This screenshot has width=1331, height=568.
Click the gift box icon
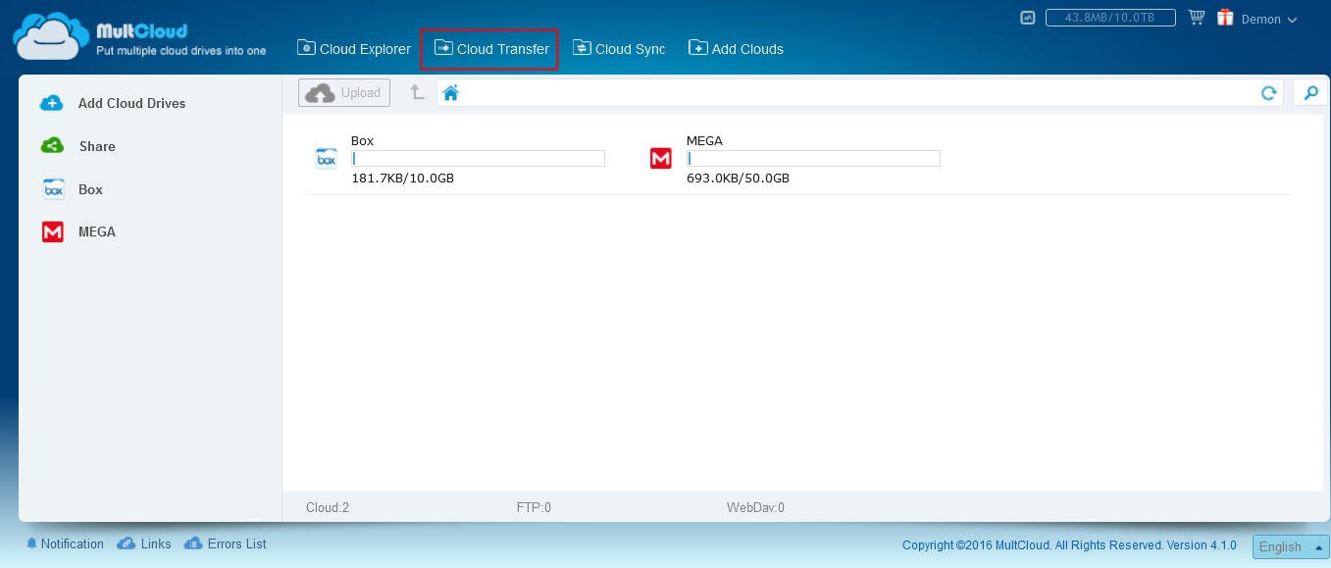[x=1225, y=18]
